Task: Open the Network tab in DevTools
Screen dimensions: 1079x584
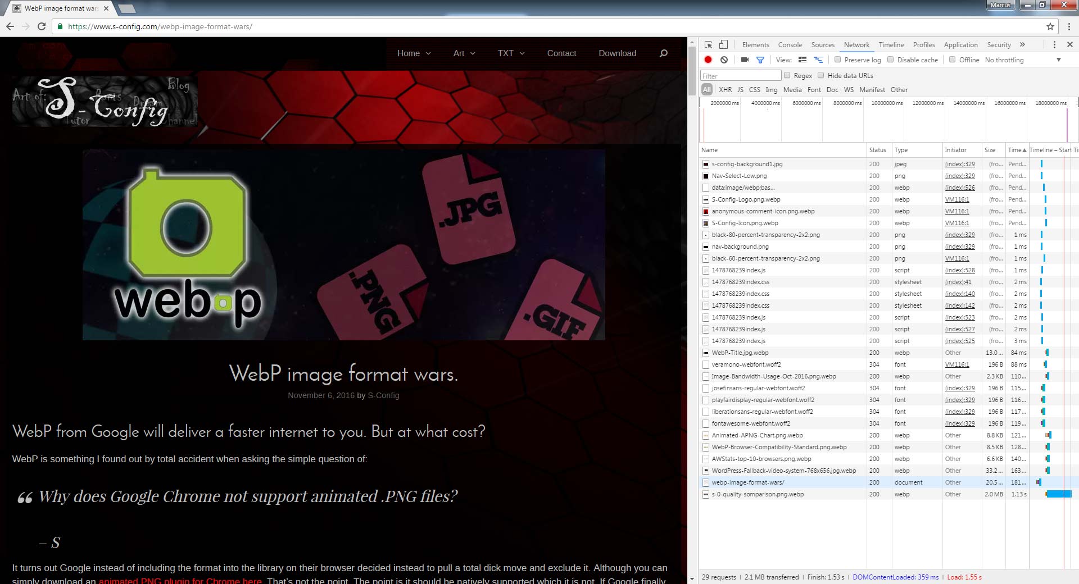Action: click(x=856, y=45)
